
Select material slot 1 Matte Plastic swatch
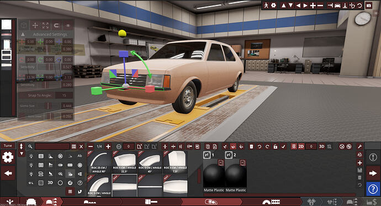pos(214,176)
